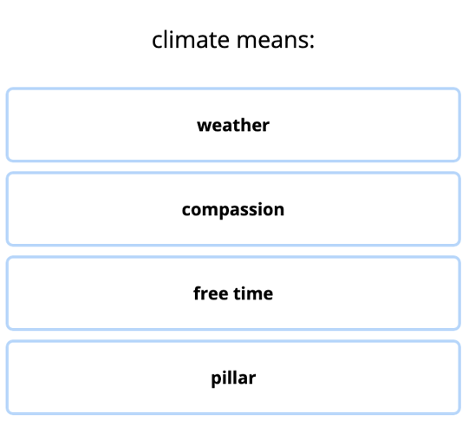Viewport: 469px width, 434px height.
Task: Tap the word 'climate' in the prompt
Action: 191,40
